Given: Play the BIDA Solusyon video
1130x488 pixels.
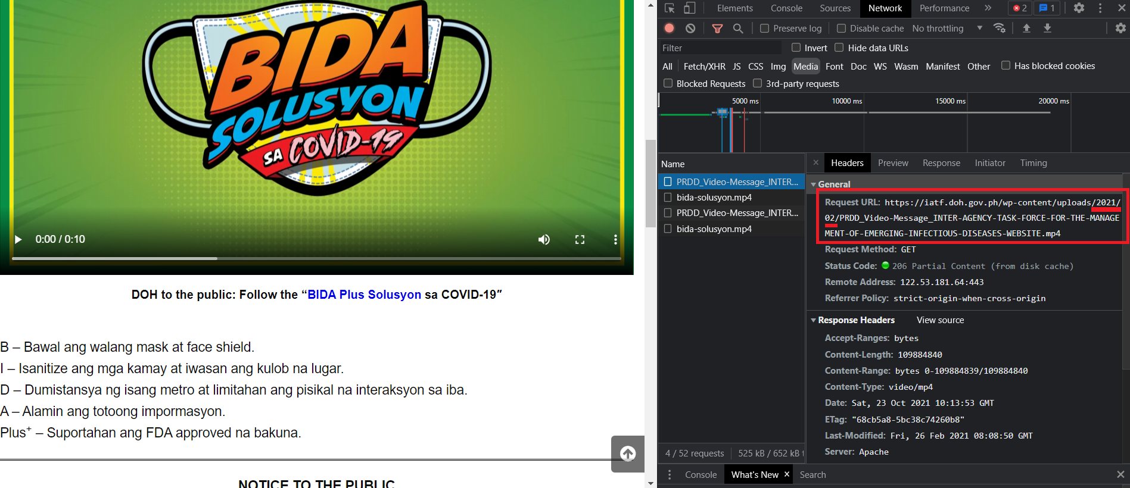Looking at the screenshot, I should [x=18, y=239].
